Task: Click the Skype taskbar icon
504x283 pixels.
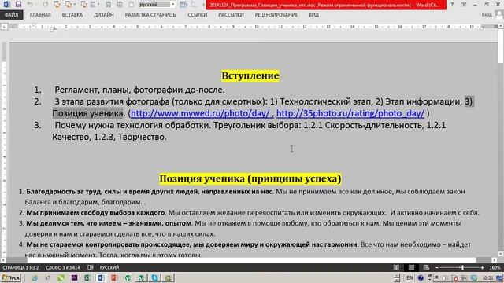Action: click(x=154, y=277)
